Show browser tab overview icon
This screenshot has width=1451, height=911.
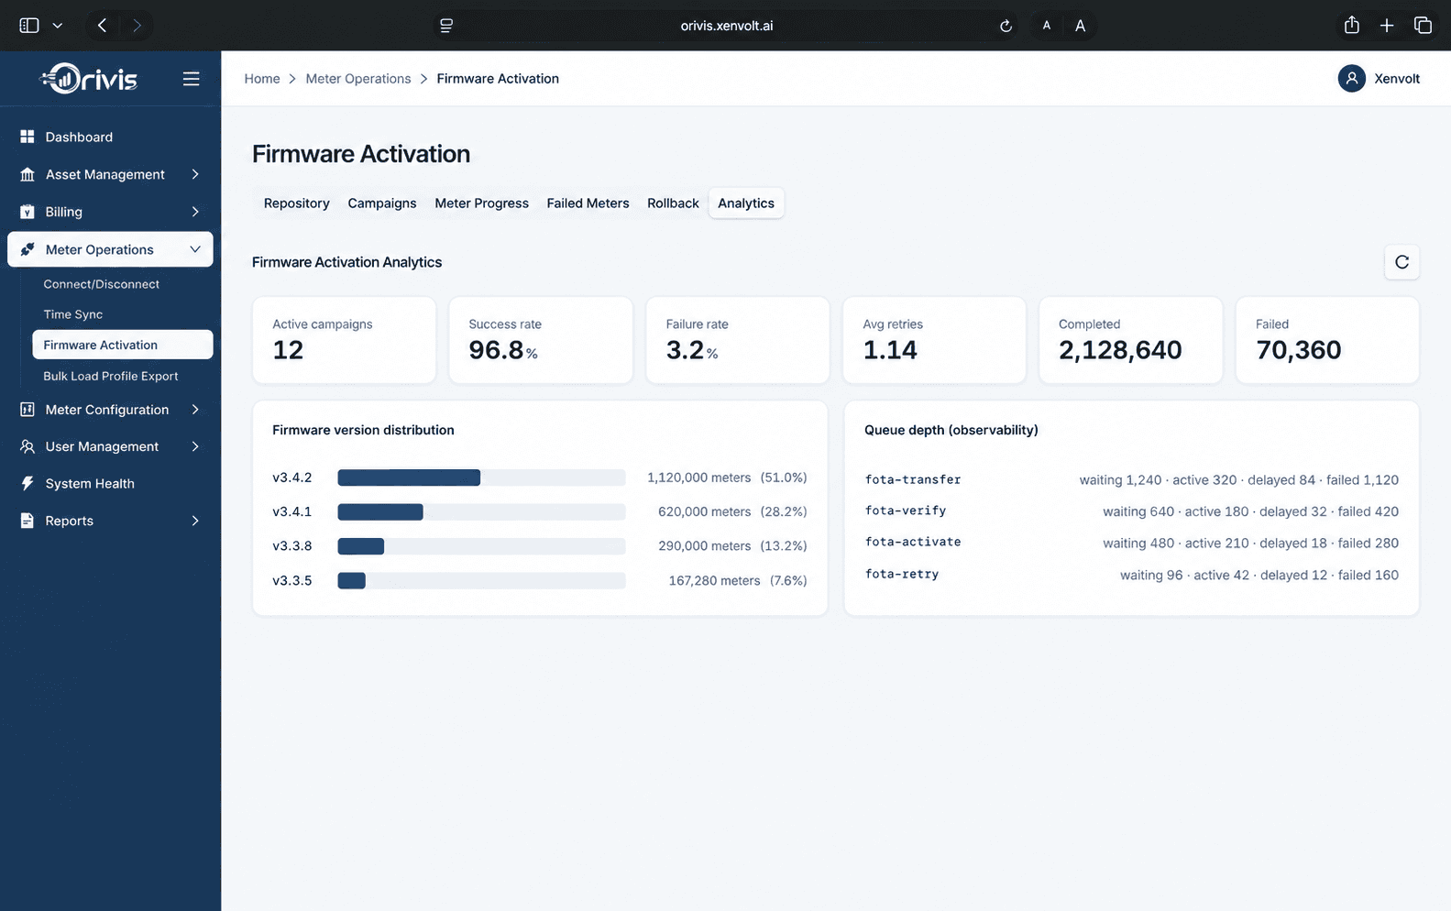tap(1423, 26)
